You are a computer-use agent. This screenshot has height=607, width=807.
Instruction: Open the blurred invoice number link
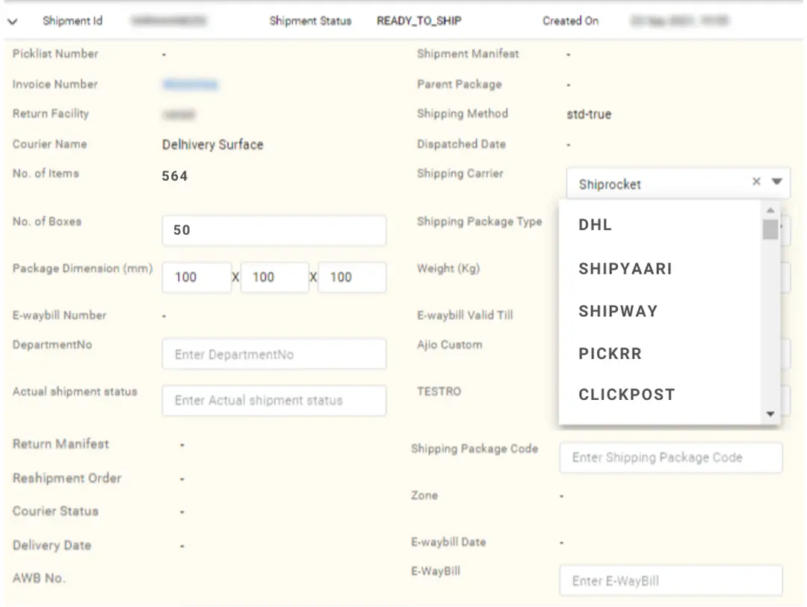[x=190, y=84]
